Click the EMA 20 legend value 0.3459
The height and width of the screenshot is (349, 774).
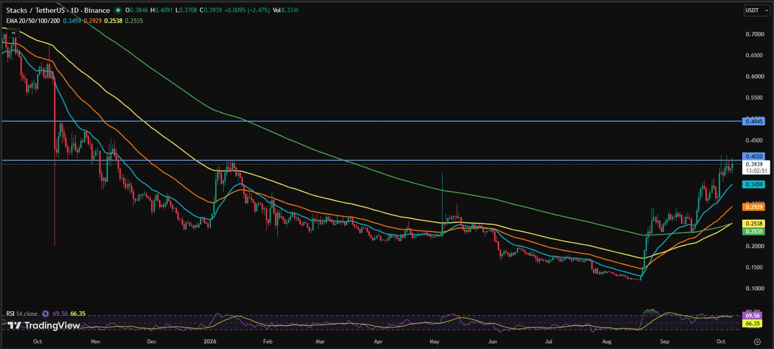pyautogui.click(x=71, y=20)
